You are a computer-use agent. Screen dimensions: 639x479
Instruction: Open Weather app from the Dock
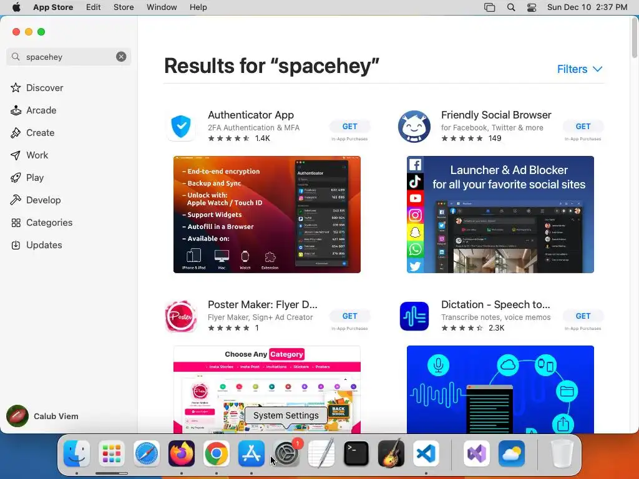click(x=512, y=453)
